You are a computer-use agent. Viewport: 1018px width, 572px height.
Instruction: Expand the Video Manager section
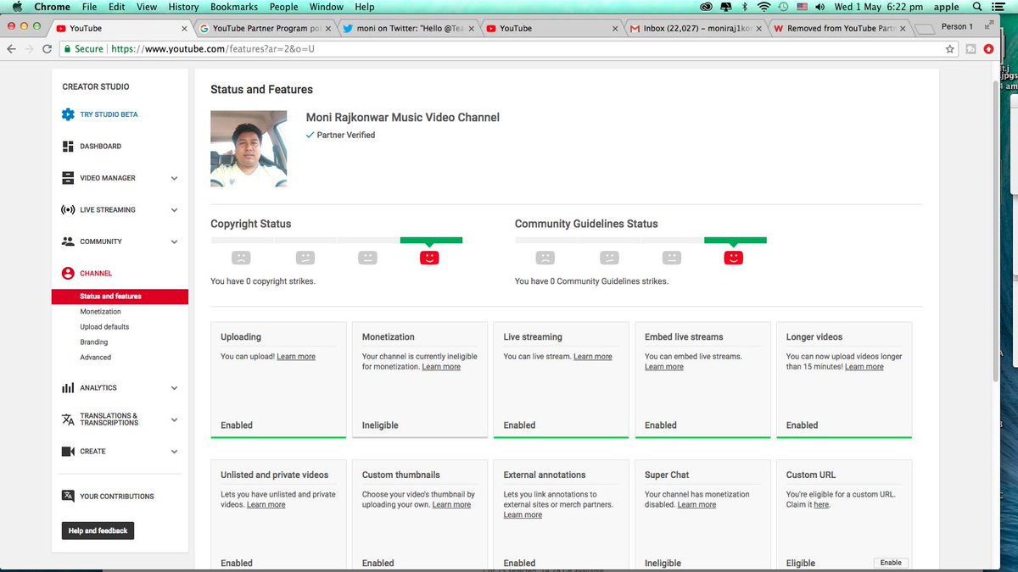point(174,179)
